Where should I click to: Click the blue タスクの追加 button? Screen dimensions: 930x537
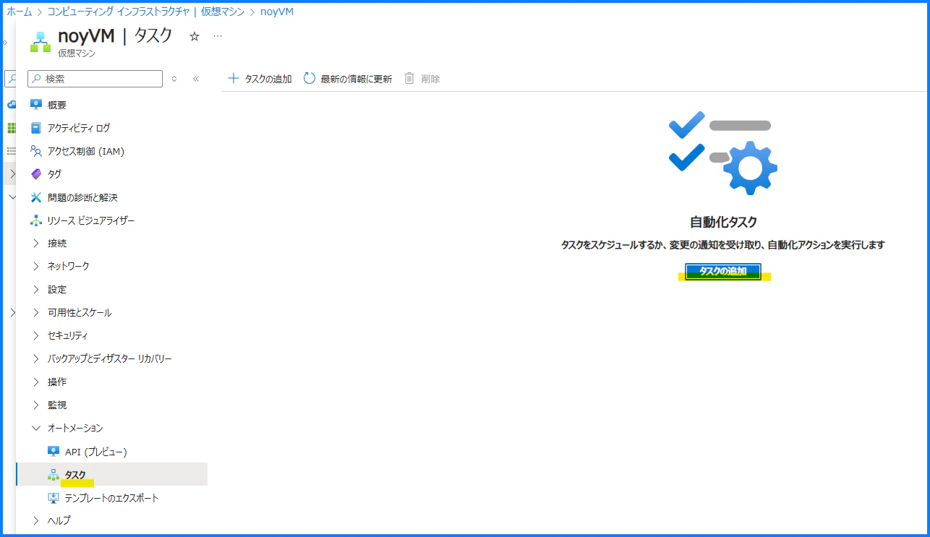tap(723, 271)
